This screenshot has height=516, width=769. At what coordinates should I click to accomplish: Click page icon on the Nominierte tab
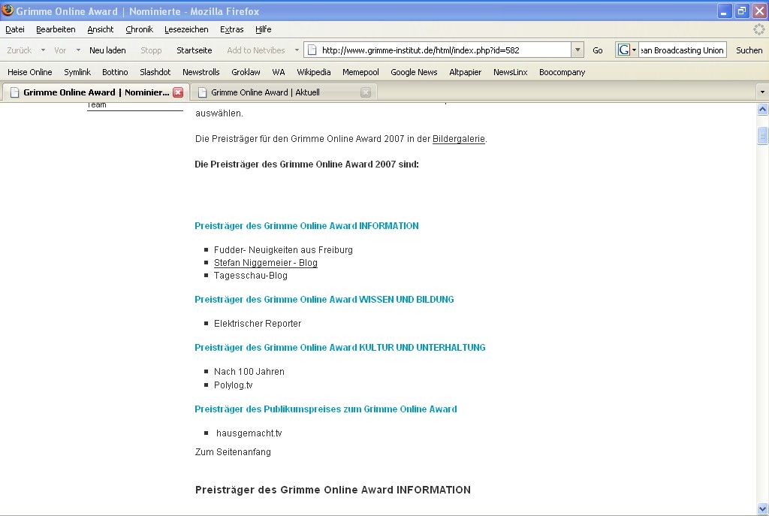click(x=15, y=92)
